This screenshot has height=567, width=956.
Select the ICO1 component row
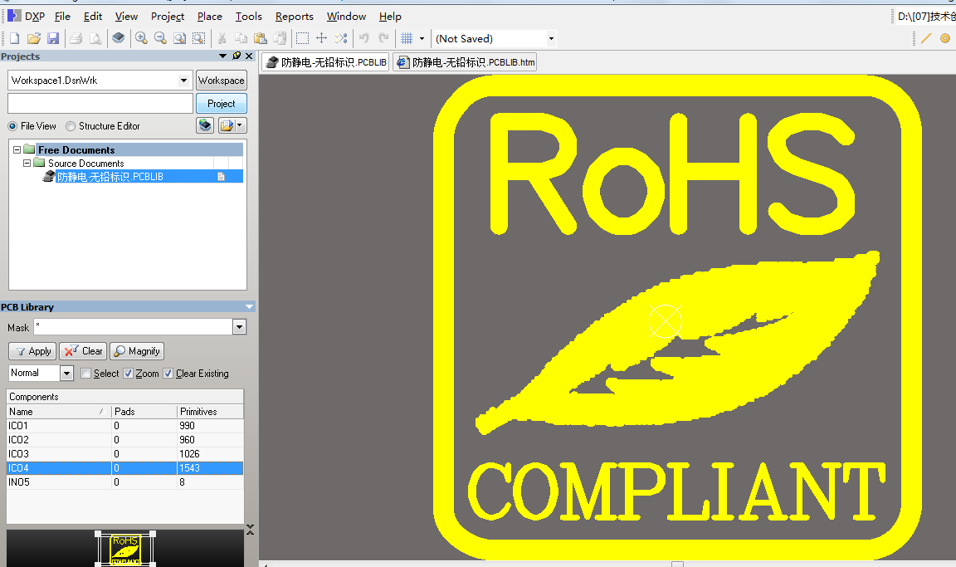[x=125, y=426]
